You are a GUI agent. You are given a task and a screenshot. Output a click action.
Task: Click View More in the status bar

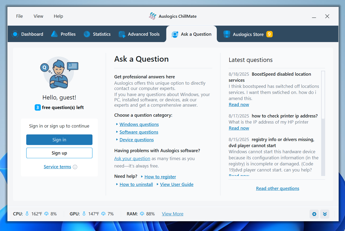(x=172, y=214)
